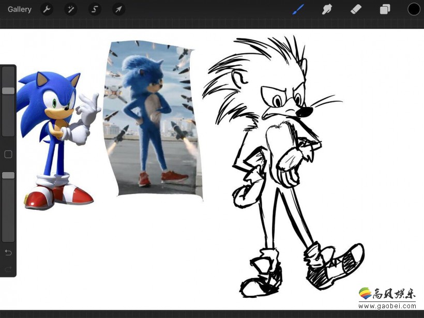This screenshot has height=318, width=424.
Task: Activate the Selection tool
Action: point(95,9)
